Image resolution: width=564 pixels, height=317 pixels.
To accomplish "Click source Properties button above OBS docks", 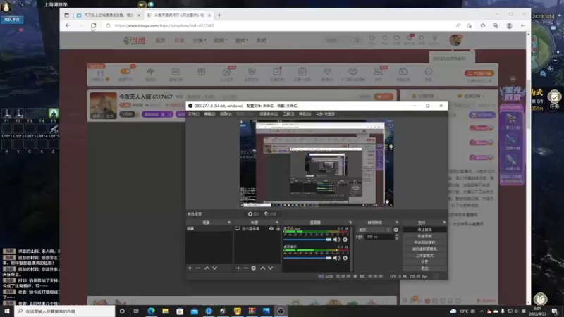I will pos(254,214).
